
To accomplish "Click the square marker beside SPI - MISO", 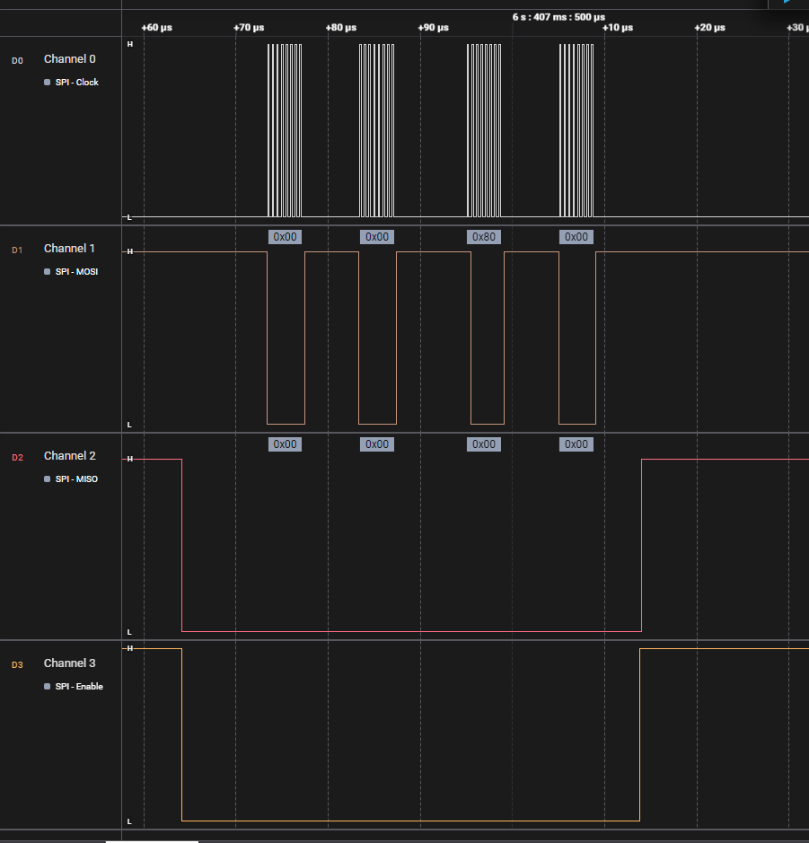I will pos(48,479).
